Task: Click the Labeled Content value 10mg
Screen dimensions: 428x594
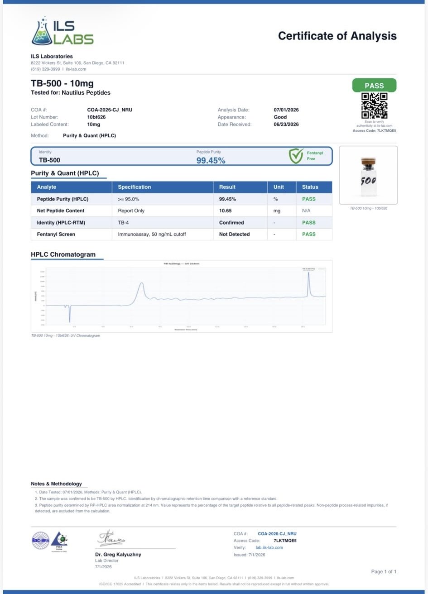Action: point(94,125)
